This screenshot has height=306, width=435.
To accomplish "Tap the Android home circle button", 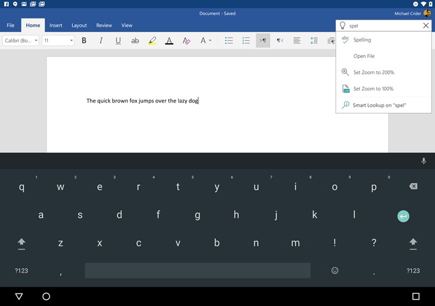I will click(46, 296).
